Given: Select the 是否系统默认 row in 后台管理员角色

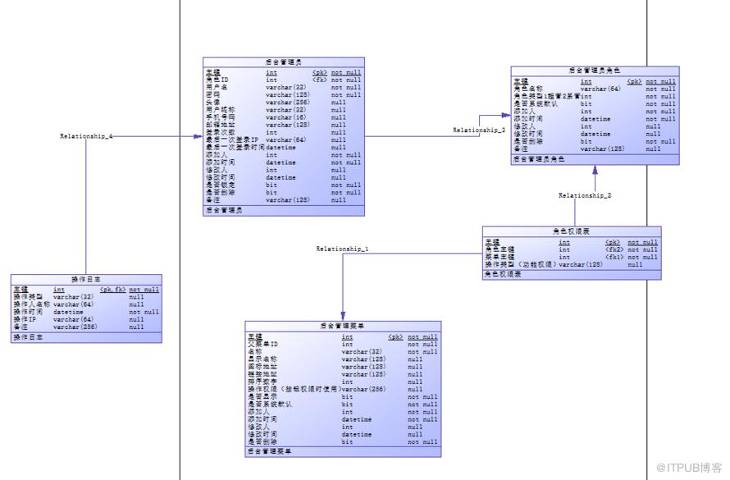Looking at the screenshot, I should tap(595, 104).
